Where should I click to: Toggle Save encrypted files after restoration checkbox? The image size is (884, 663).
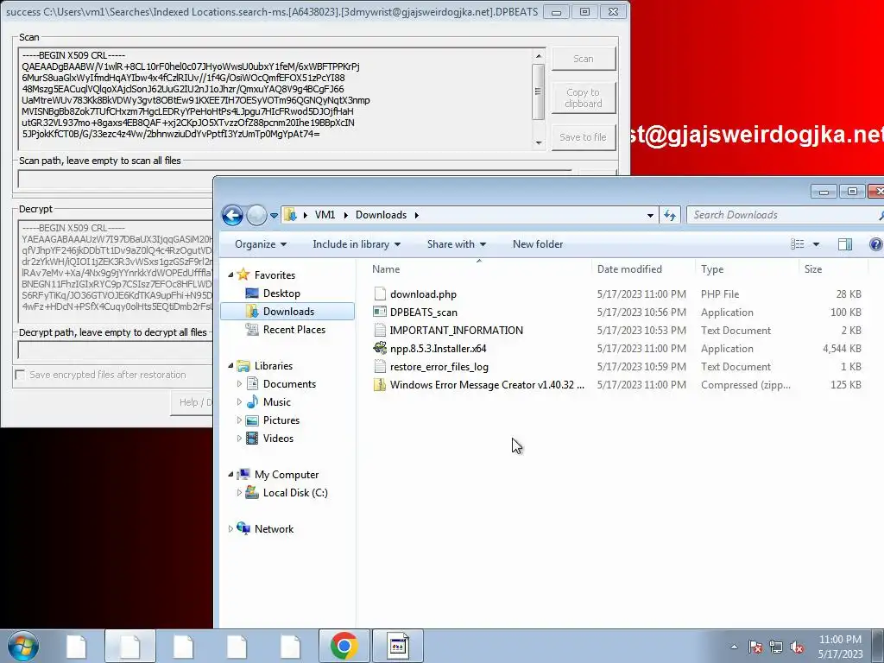pyautogui.click(x=21, y=375)
